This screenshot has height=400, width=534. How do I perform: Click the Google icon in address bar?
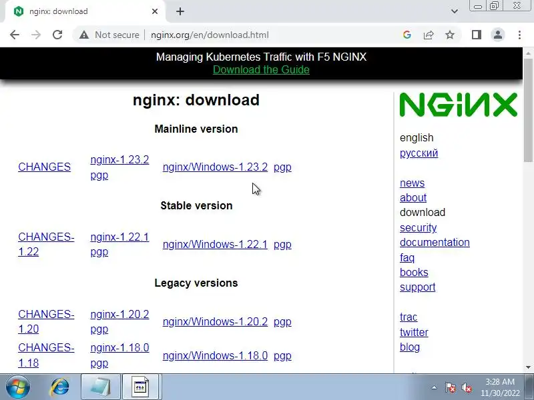coord(407,35)
